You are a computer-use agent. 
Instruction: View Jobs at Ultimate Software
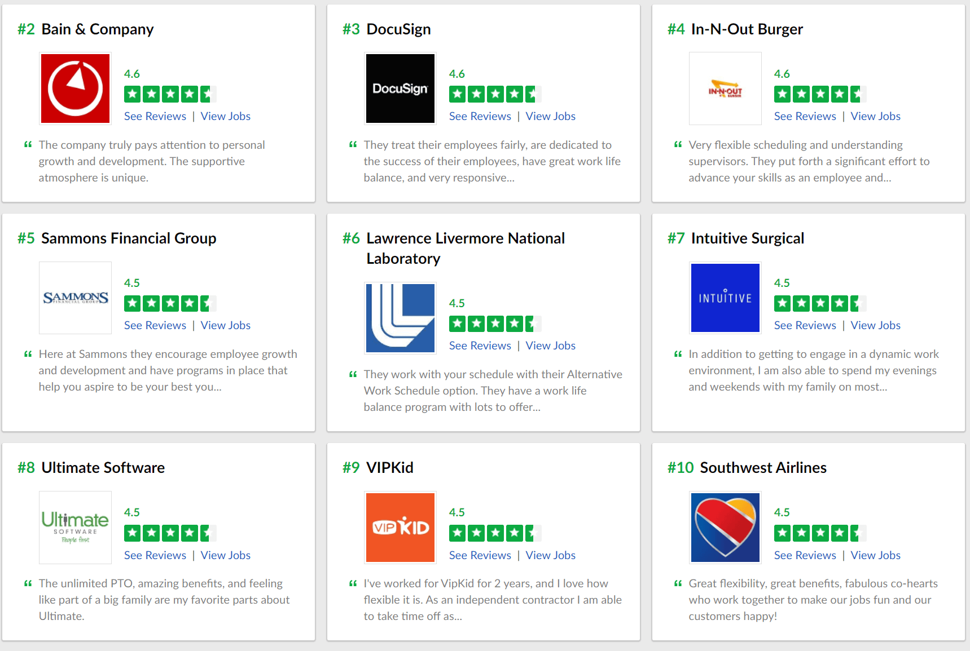tap(225, 555)
